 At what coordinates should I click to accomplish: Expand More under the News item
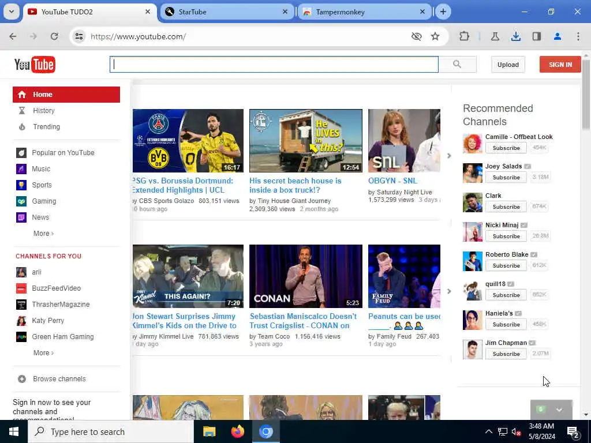(43, 234)
